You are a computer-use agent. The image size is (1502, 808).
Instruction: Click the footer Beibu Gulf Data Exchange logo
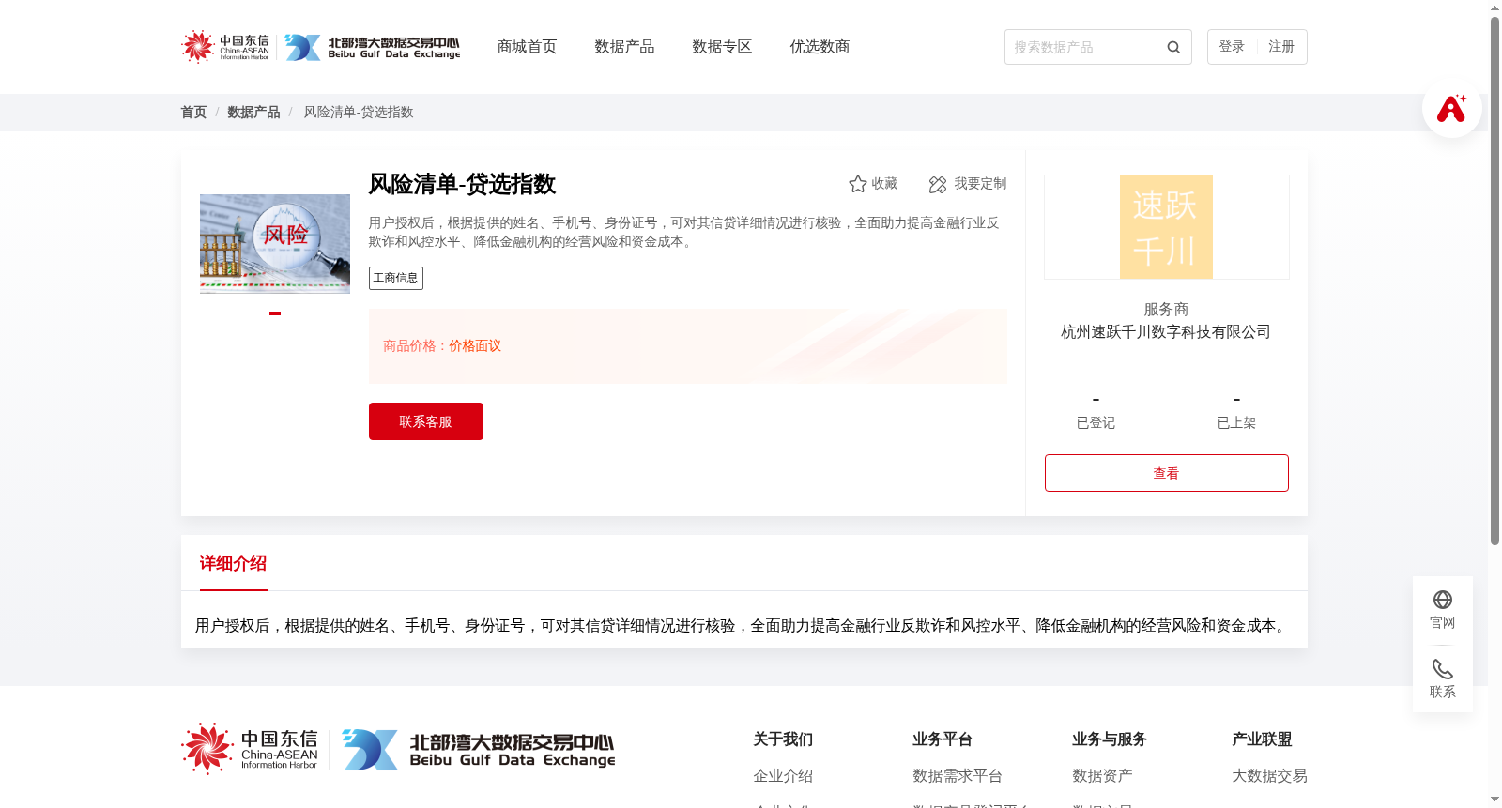click(479, 749)
